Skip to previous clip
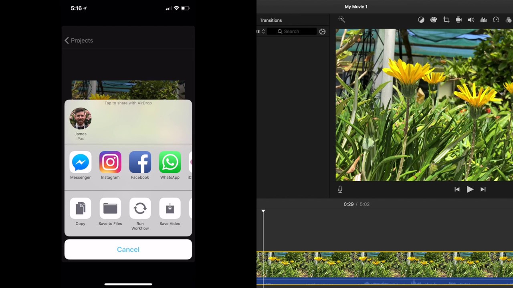 [x=457, y=190]
